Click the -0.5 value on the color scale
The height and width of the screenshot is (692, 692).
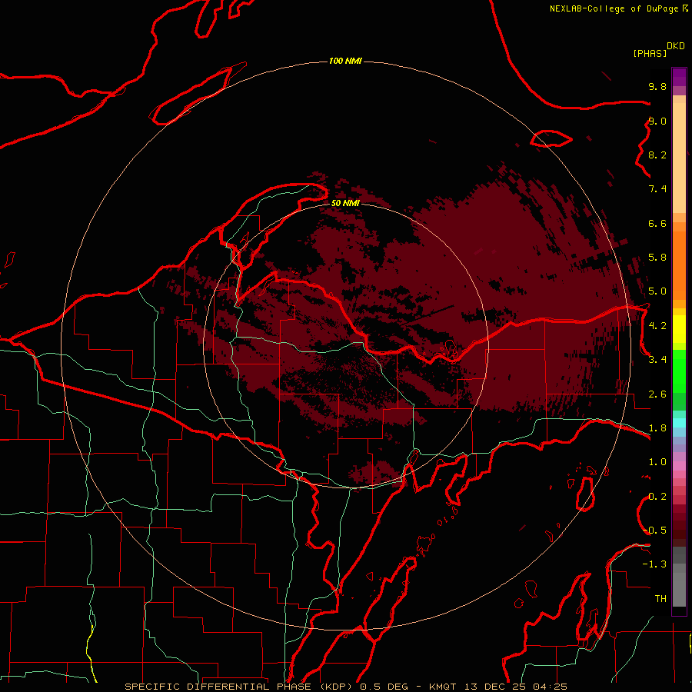pyautogui.click(x=654, y=531)
